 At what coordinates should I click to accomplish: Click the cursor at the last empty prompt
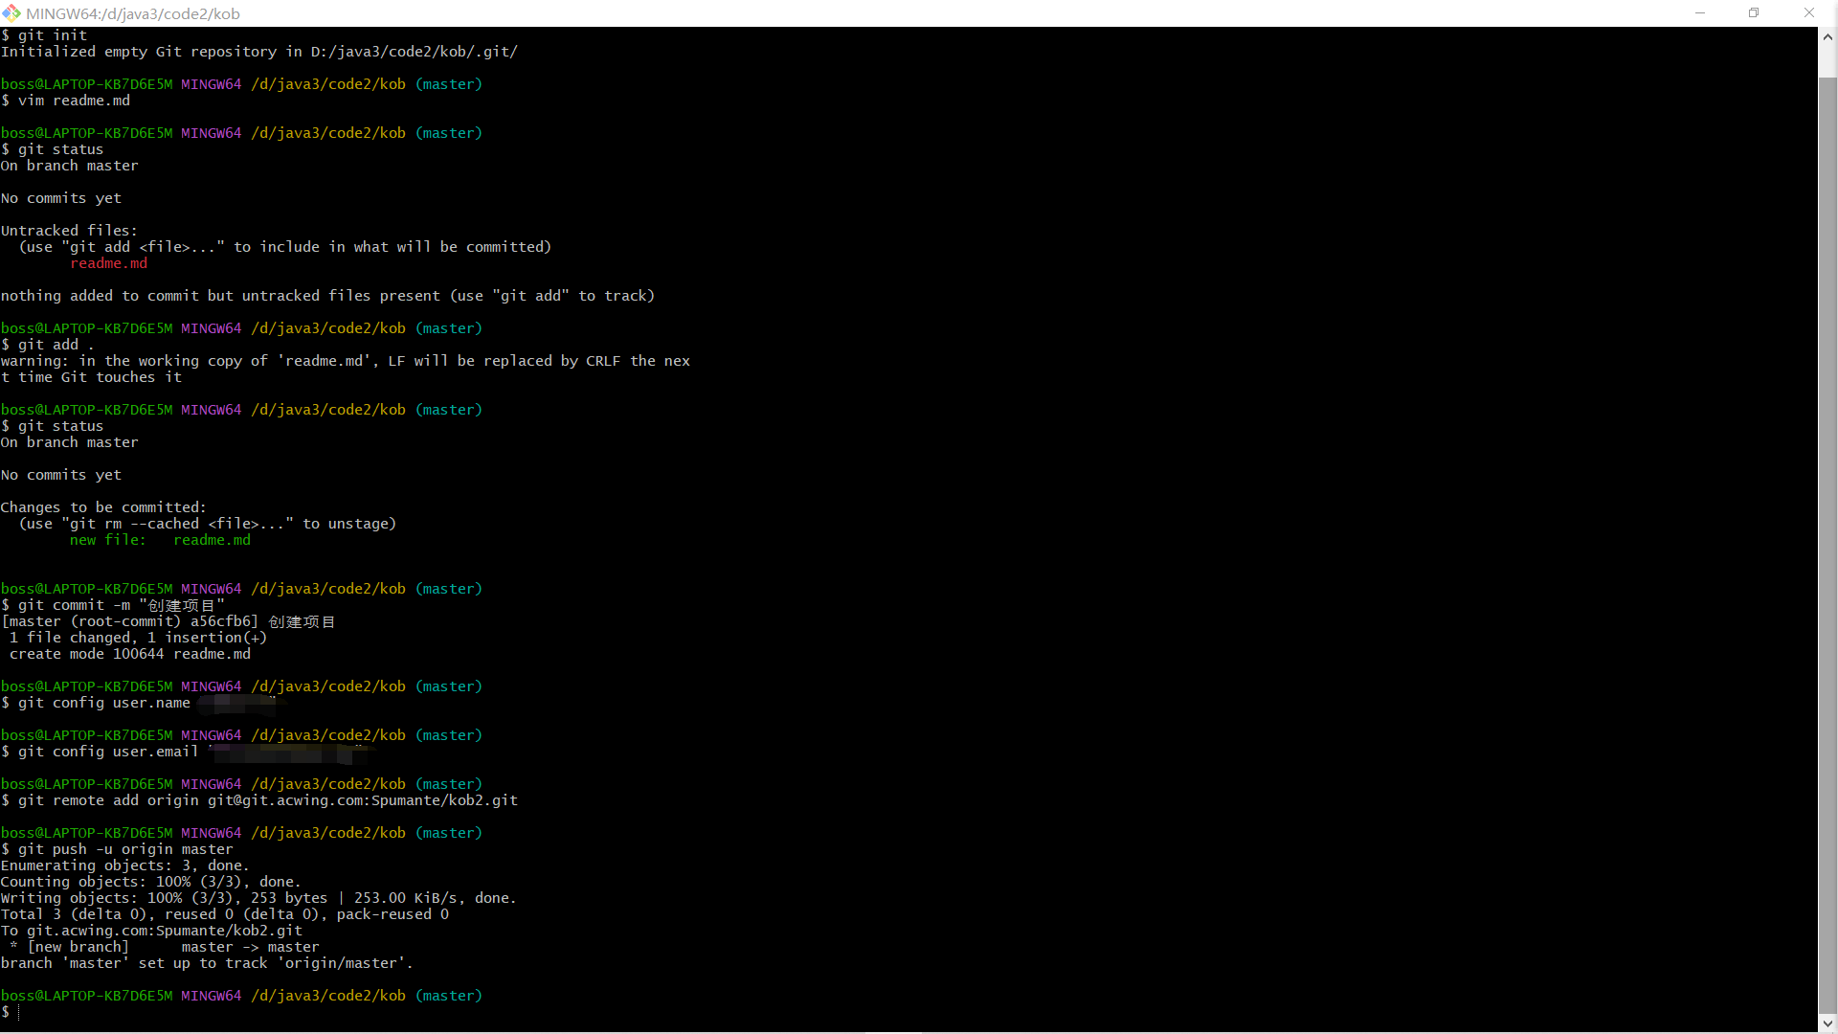[x=18, y=1012]
